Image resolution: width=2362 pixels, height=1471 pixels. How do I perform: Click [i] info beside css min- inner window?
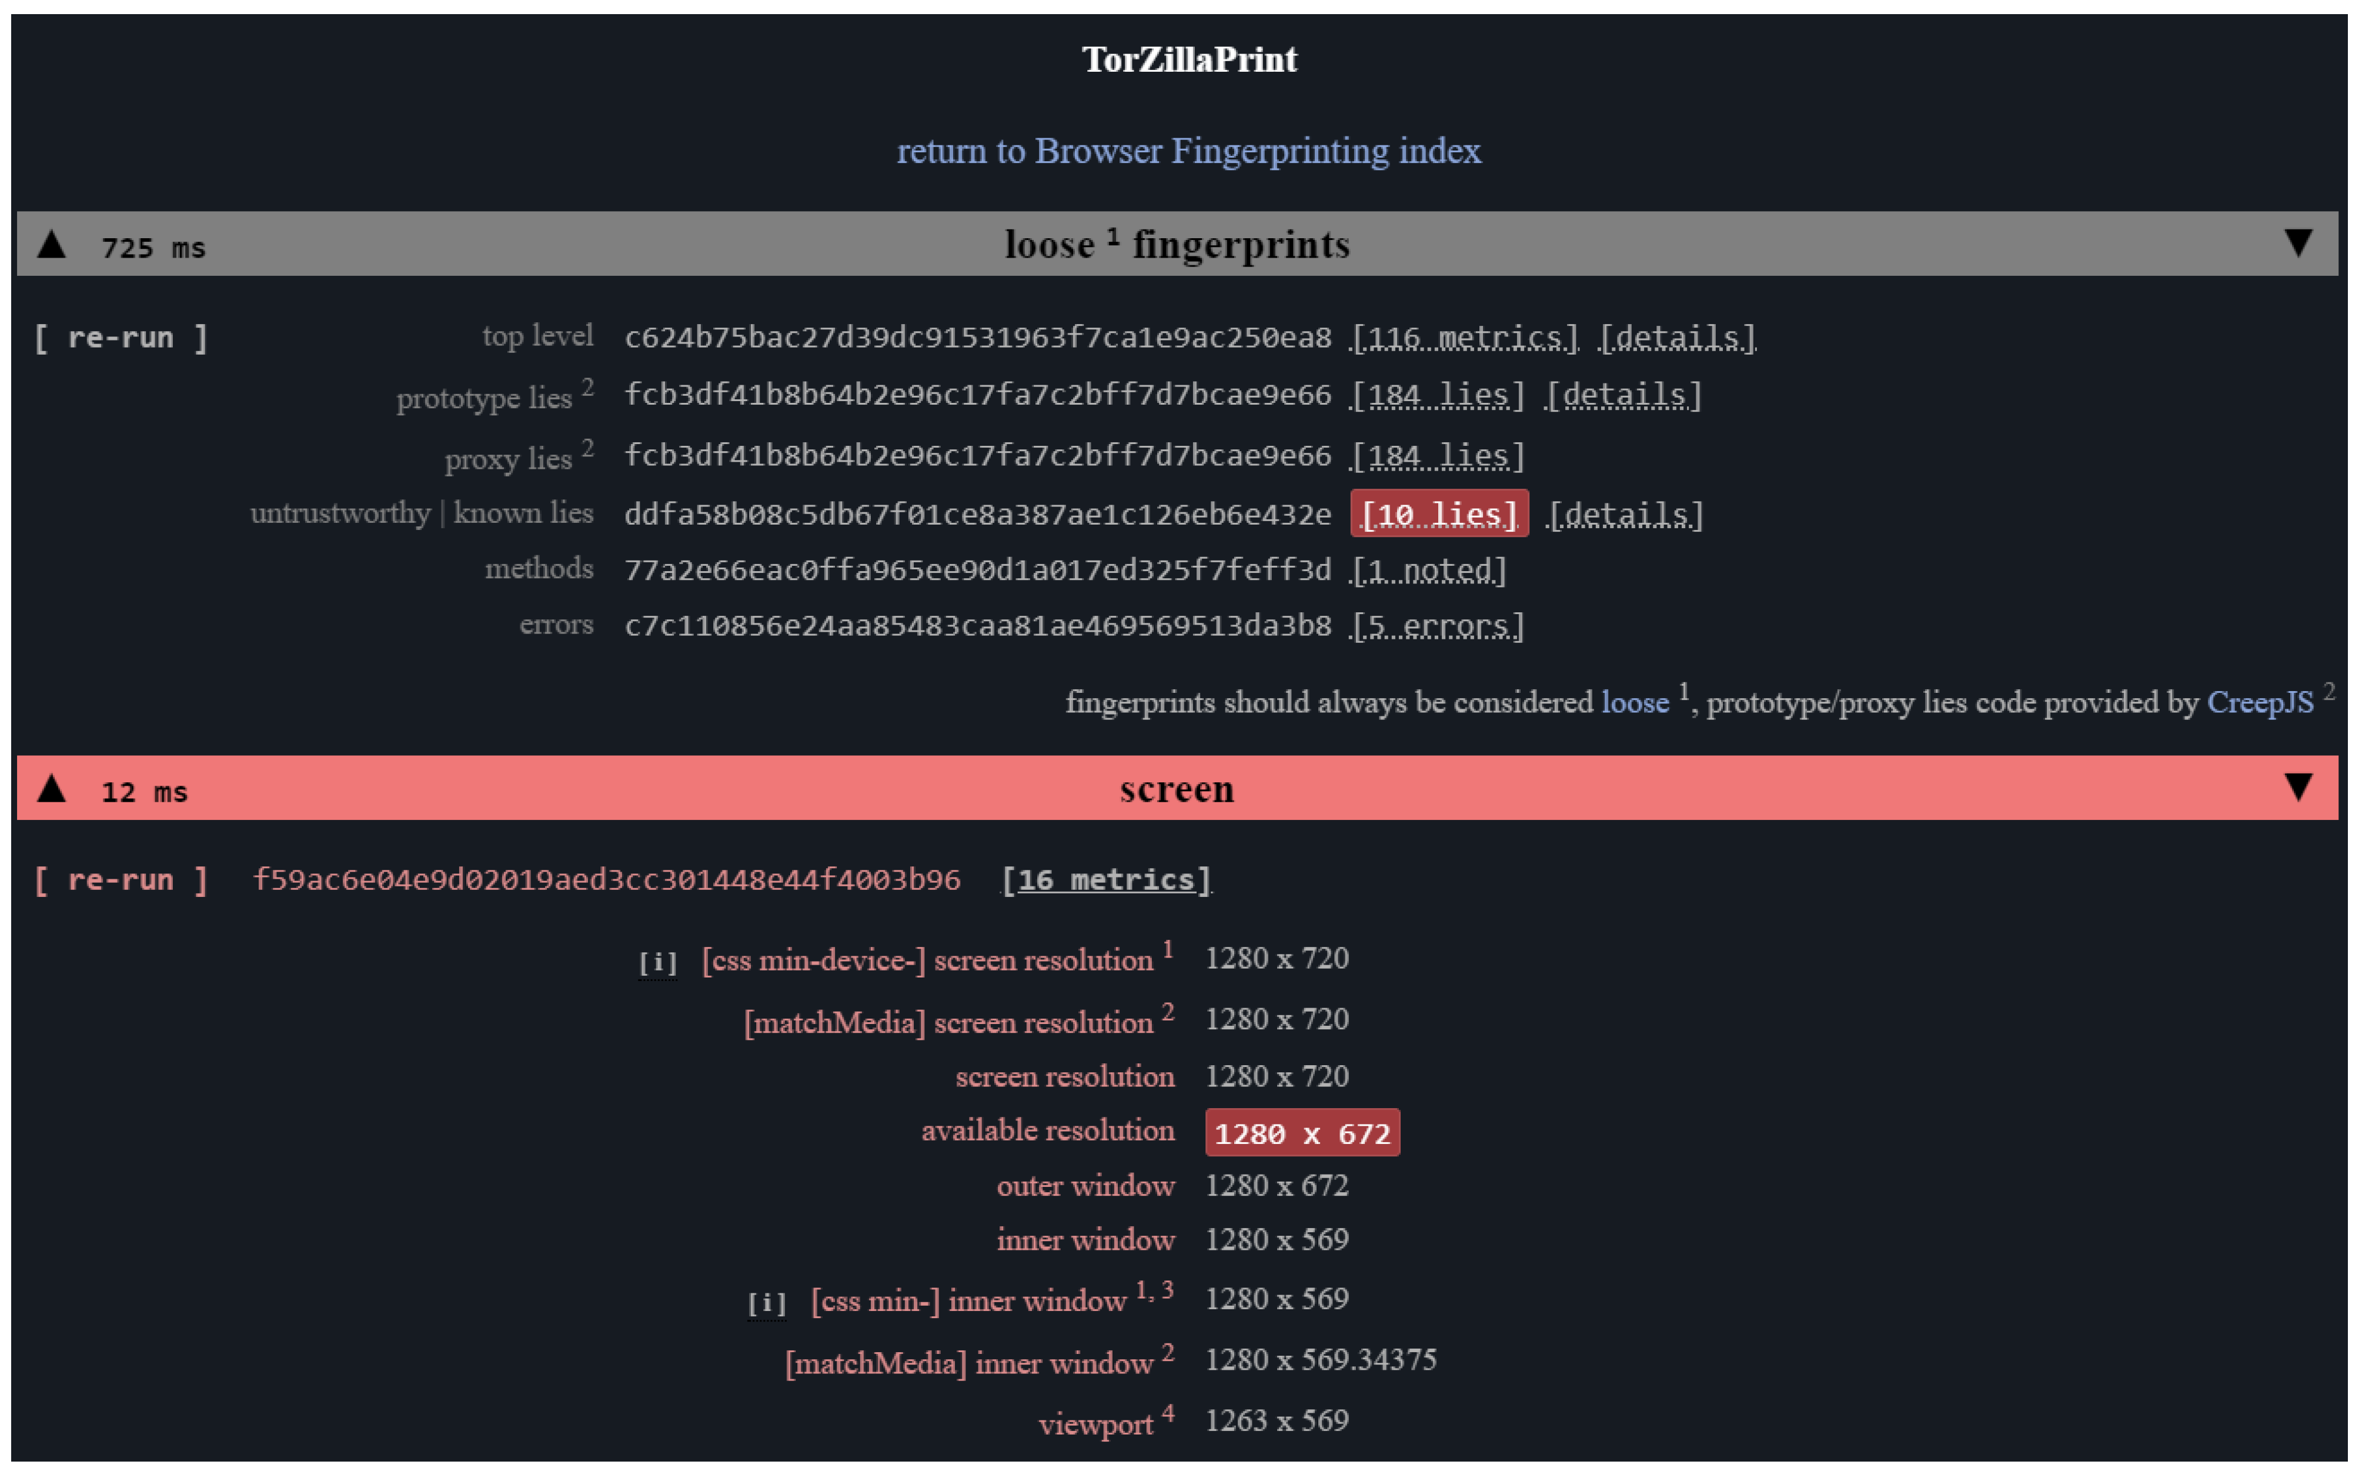(x=766, y=1303)
